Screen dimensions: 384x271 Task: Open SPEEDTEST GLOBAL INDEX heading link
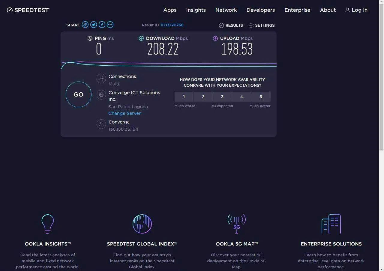tap(142, 244)
